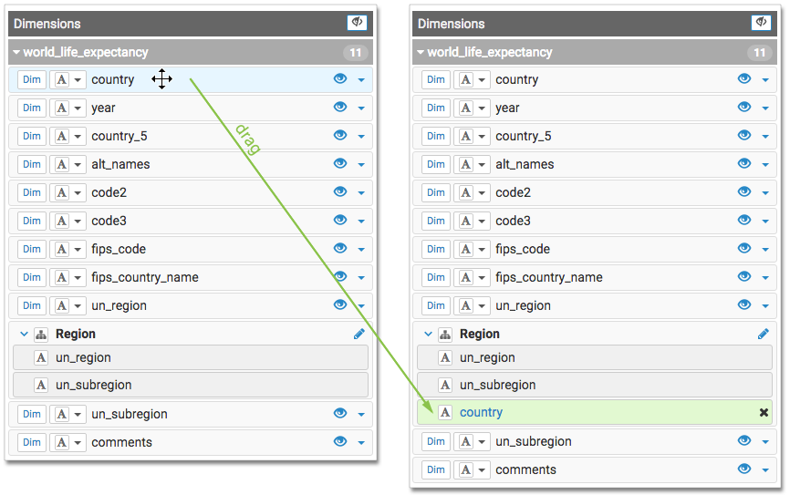Remove country from Region hierarchy using X

click(x=764, y=412)
